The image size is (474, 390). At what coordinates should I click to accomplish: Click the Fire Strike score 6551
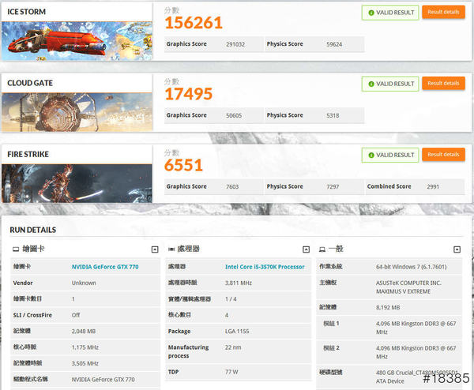[183, 165]
